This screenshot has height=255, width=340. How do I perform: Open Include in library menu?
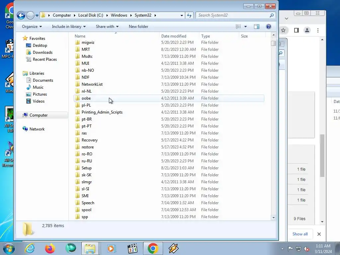point(69,27)
